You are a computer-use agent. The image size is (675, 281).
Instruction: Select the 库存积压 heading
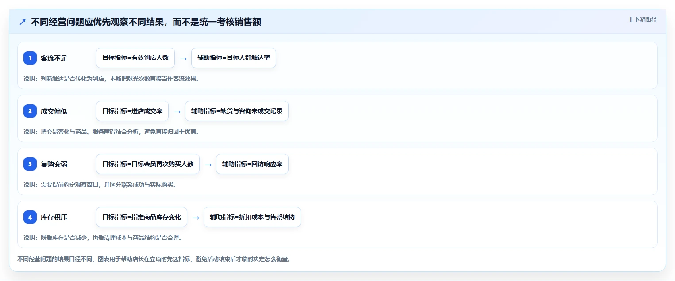coord(54,217)
